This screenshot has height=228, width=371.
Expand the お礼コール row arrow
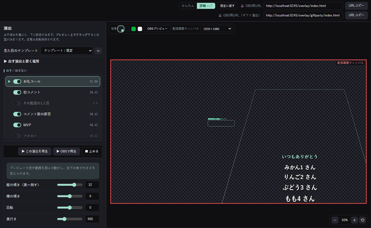9,81
